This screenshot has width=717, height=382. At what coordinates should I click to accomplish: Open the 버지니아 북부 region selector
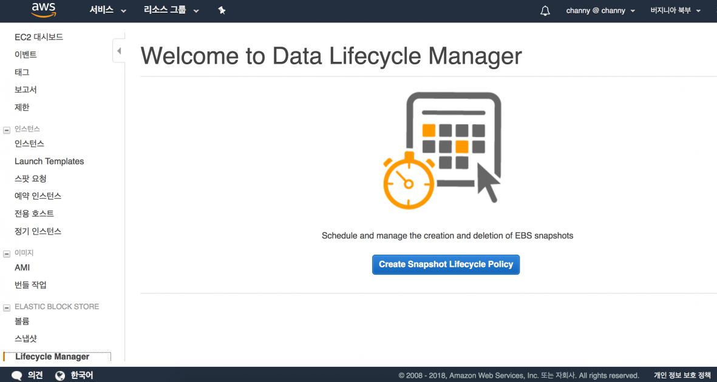(x=675, y=11)
